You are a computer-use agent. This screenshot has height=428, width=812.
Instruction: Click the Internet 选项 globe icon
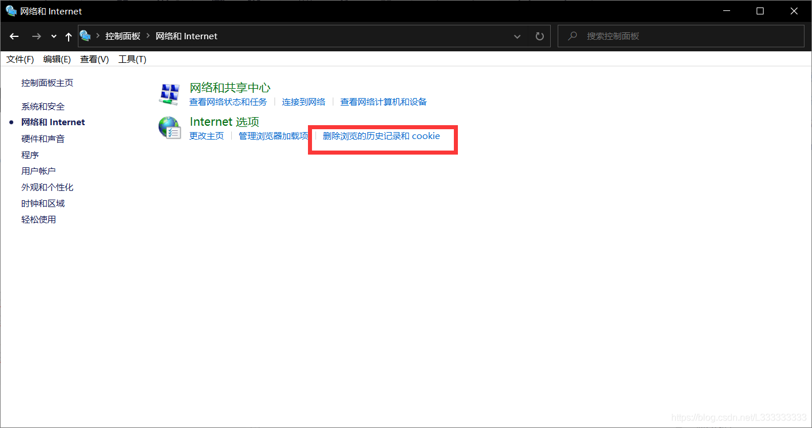coord(170,128)
